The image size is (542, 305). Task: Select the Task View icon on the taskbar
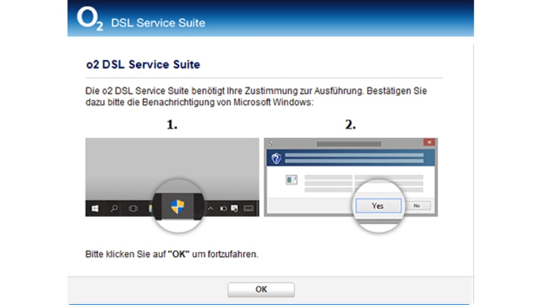tap(133, 208)
